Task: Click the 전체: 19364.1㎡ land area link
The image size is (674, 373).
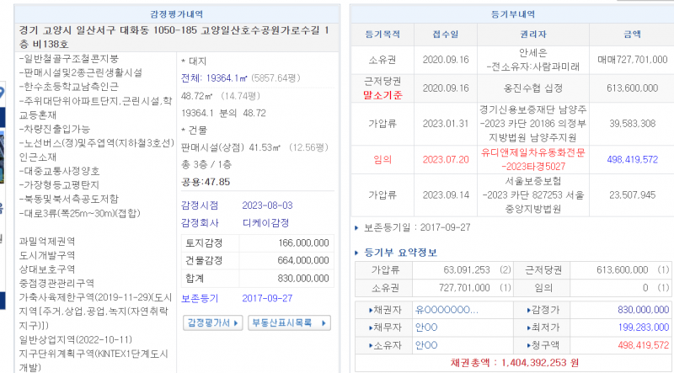Action: [214, 78]
